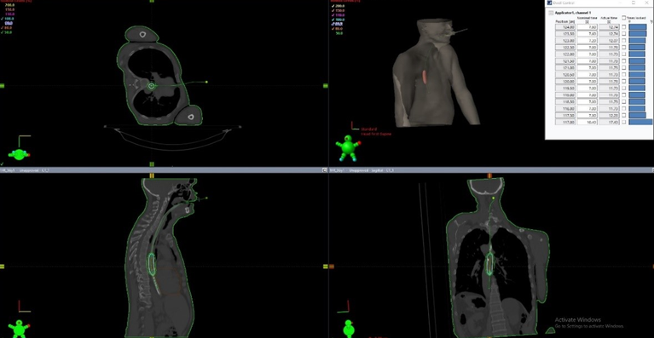Tick the lock checkbox for position 121.00
The height and width of the screenshot is (338, 654).
(623, 67)
